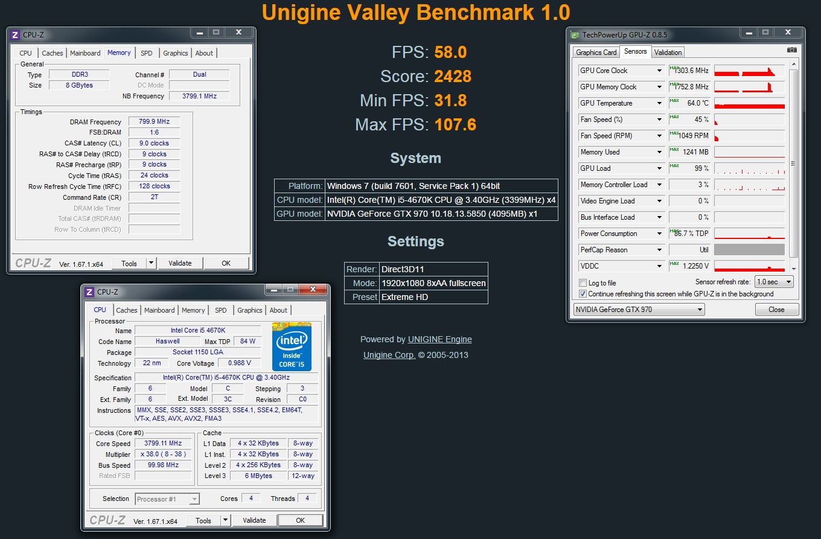Click the Intel Core i5 logo
Viewport: 821px width, 539px height.
click(x=292, y=347)
